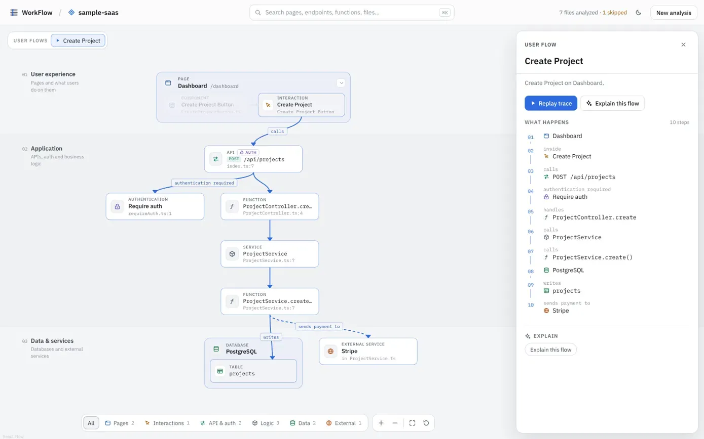Image resolution: width=704 pixels, height=439 pixels.
Task: Filter by External node type
Action: tap(344, 423)
